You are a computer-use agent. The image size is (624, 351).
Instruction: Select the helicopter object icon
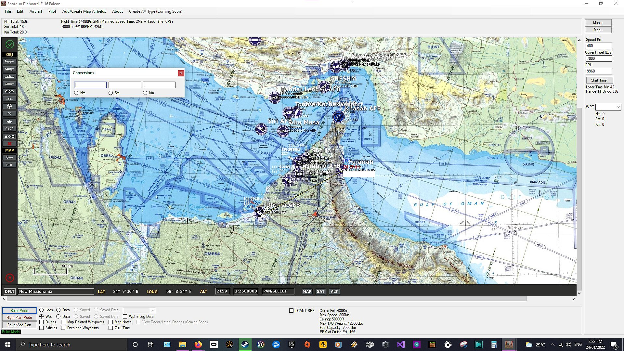pos(9,69)
